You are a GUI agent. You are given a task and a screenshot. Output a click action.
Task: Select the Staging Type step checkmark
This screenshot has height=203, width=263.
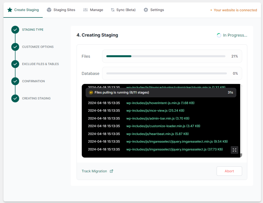[15, 30]
